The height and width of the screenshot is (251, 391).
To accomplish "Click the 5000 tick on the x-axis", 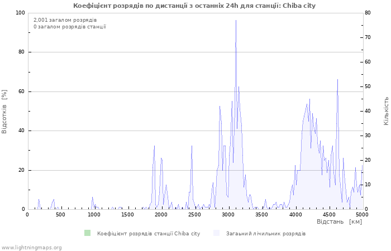I will click(362, 215).
